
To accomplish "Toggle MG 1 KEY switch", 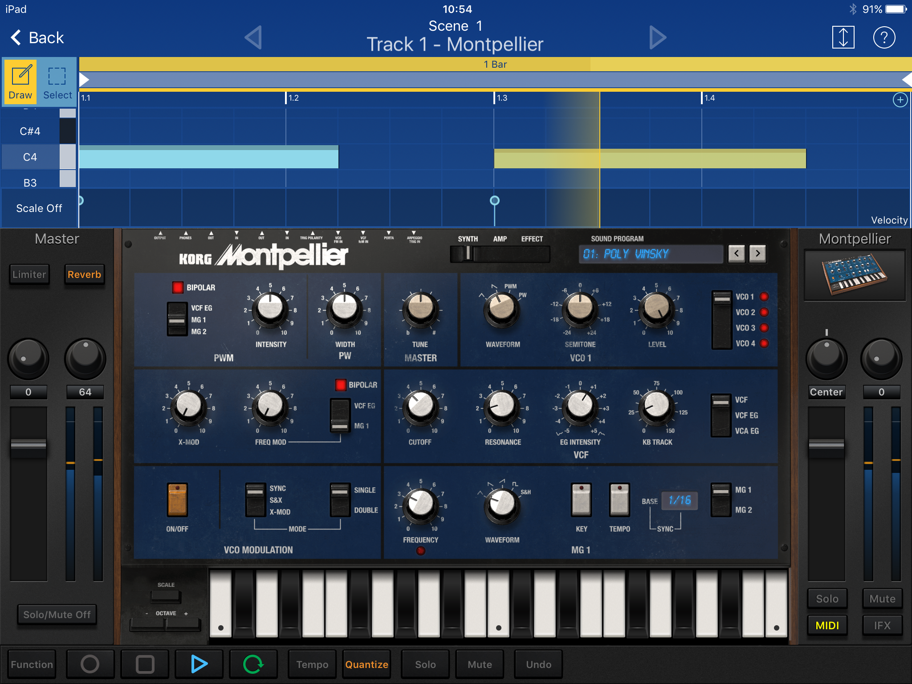I will [x=581, y=500].
